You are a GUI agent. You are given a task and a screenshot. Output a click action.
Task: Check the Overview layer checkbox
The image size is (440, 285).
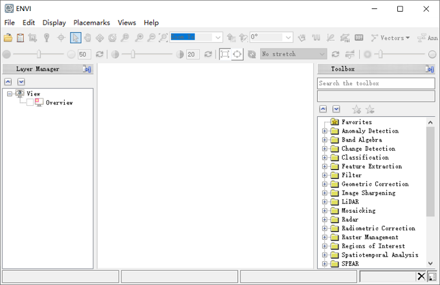30,103
